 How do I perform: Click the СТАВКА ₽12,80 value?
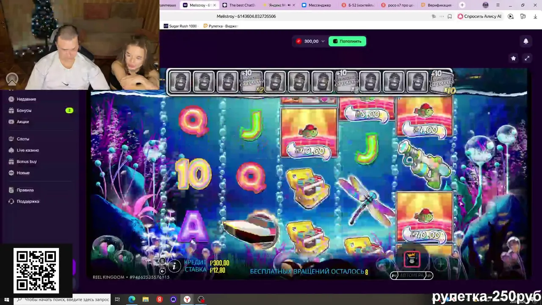click(x=218, y=270)
